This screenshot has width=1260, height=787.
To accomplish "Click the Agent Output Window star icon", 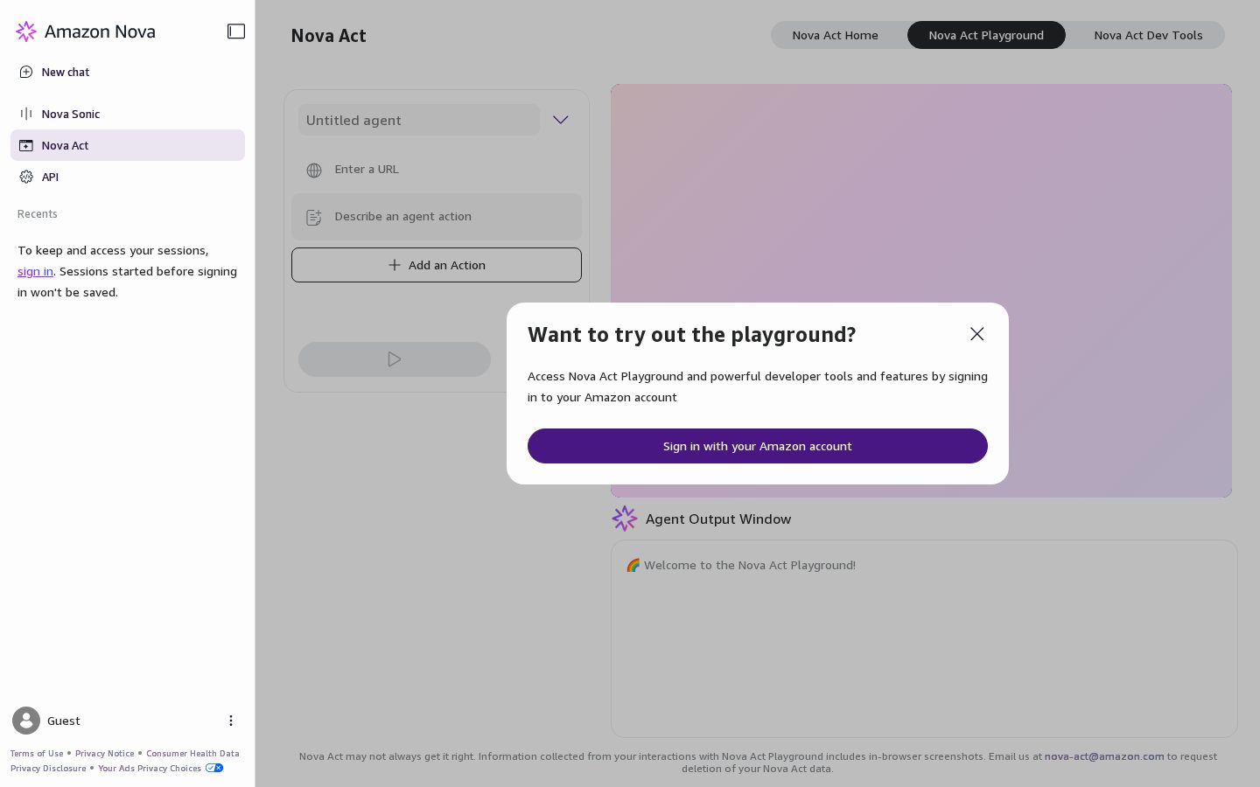I will 625,519.
